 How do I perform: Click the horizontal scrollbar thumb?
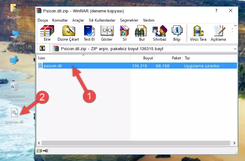pyautogui.click(x=136, y=143)
